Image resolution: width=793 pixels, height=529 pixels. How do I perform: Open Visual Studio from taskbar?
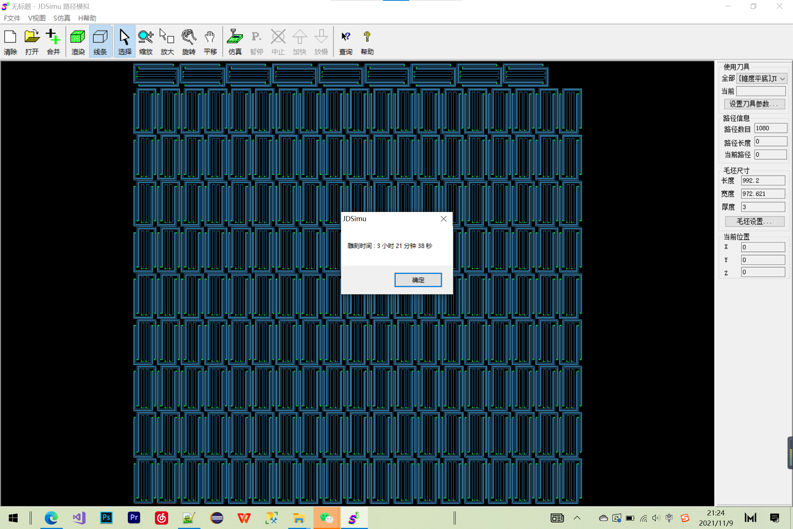pos(79,518)
